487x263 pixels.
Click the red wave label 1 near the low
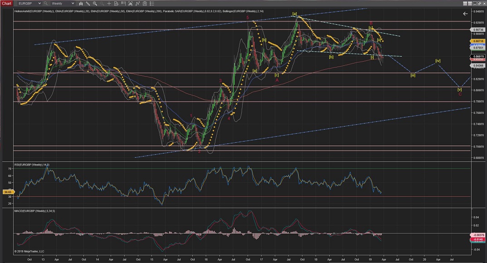191,116
